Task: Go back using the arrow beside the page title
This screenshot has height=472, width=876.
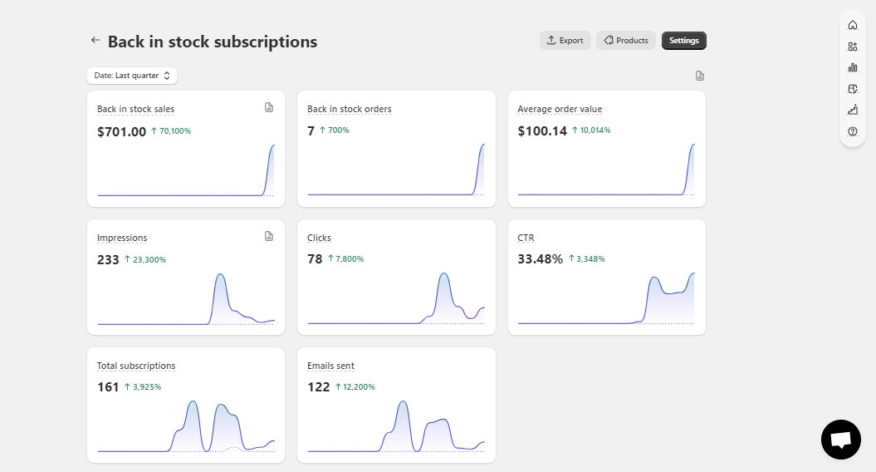Action: coord(95,40)
